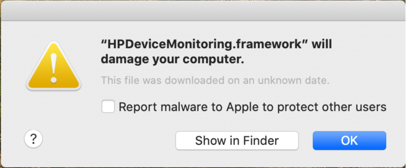
Task: Click the circular help button at bottom left
Action: (x=33, y=139)
